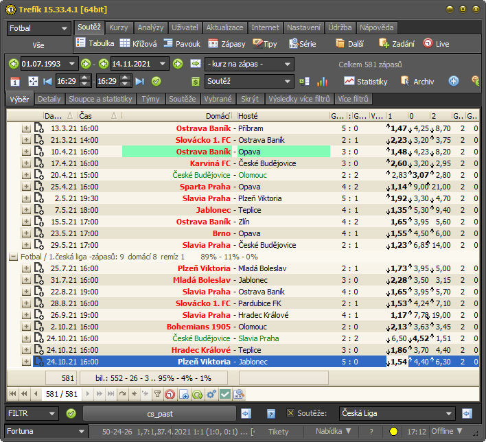486x442 pixels.
Task: Click the red Live circle icon in navigator
Action: pos(170,394)
